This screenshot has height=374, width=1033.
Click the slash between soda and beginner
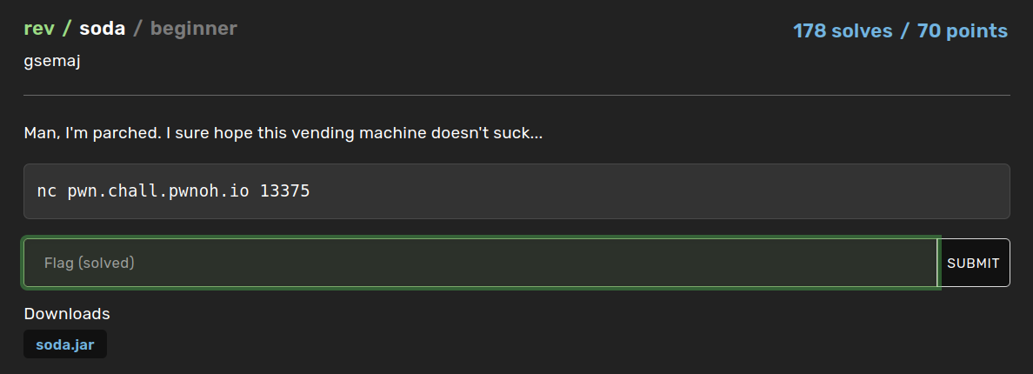[137, 29]
